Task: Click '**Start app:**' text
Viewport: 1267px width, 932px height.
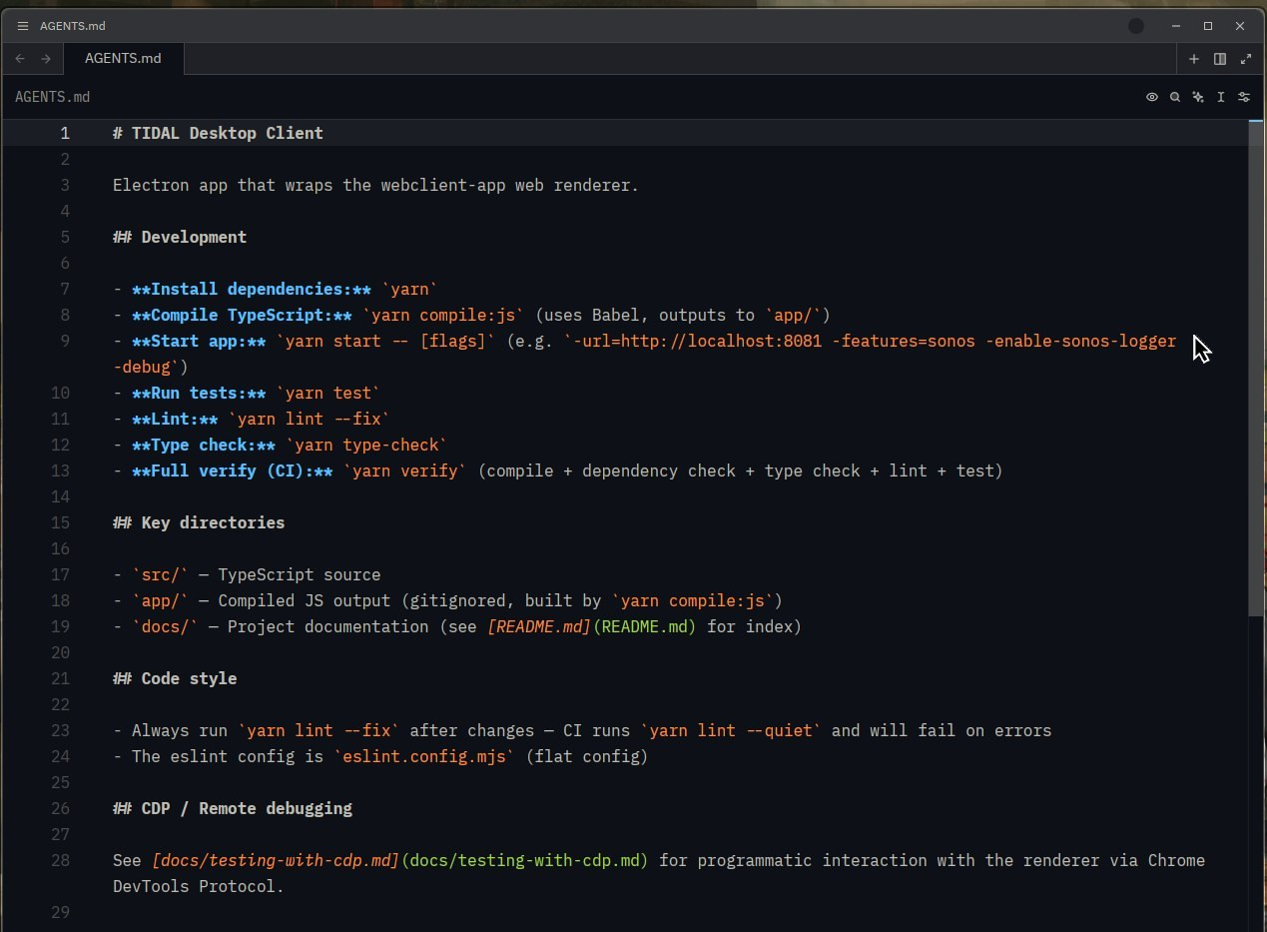Action: (x=199, y=341)
